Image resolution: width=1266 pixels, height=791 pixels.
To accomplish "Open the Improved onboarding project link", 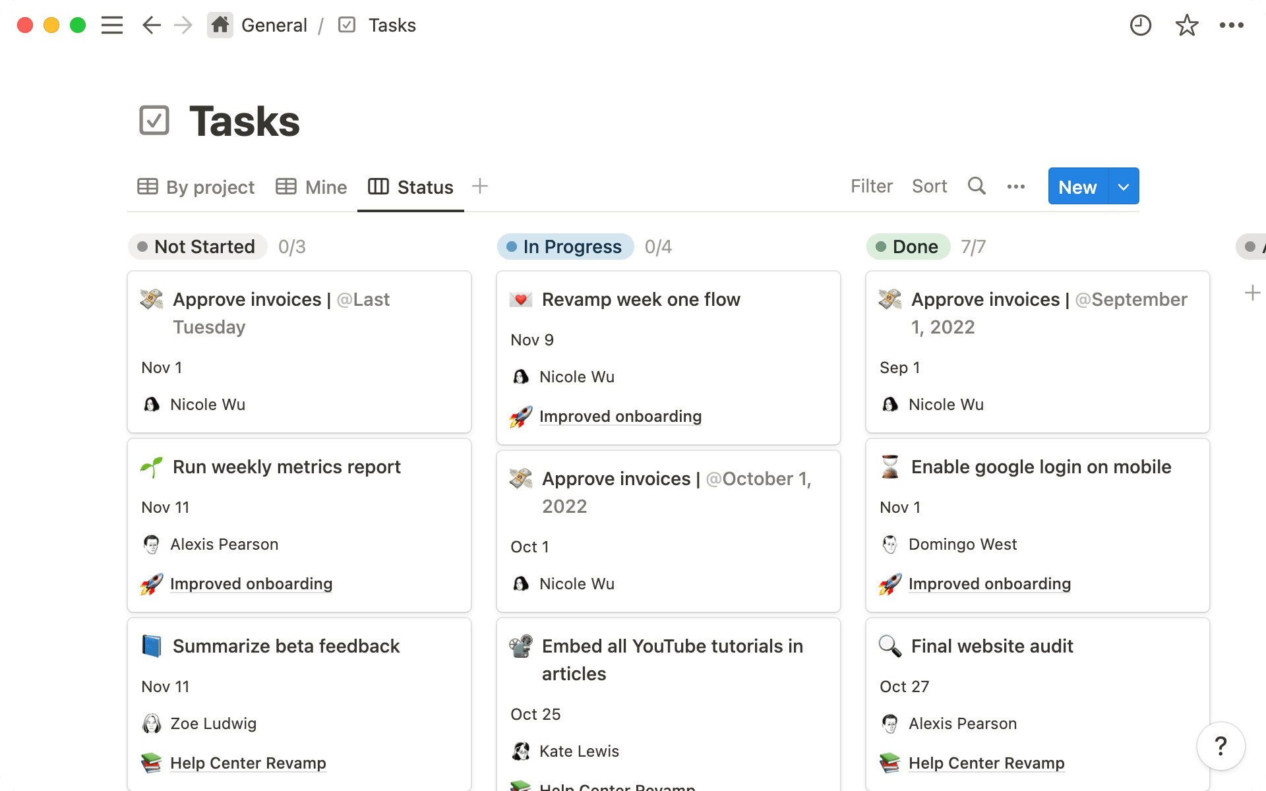I will click(x=620, y=416).
